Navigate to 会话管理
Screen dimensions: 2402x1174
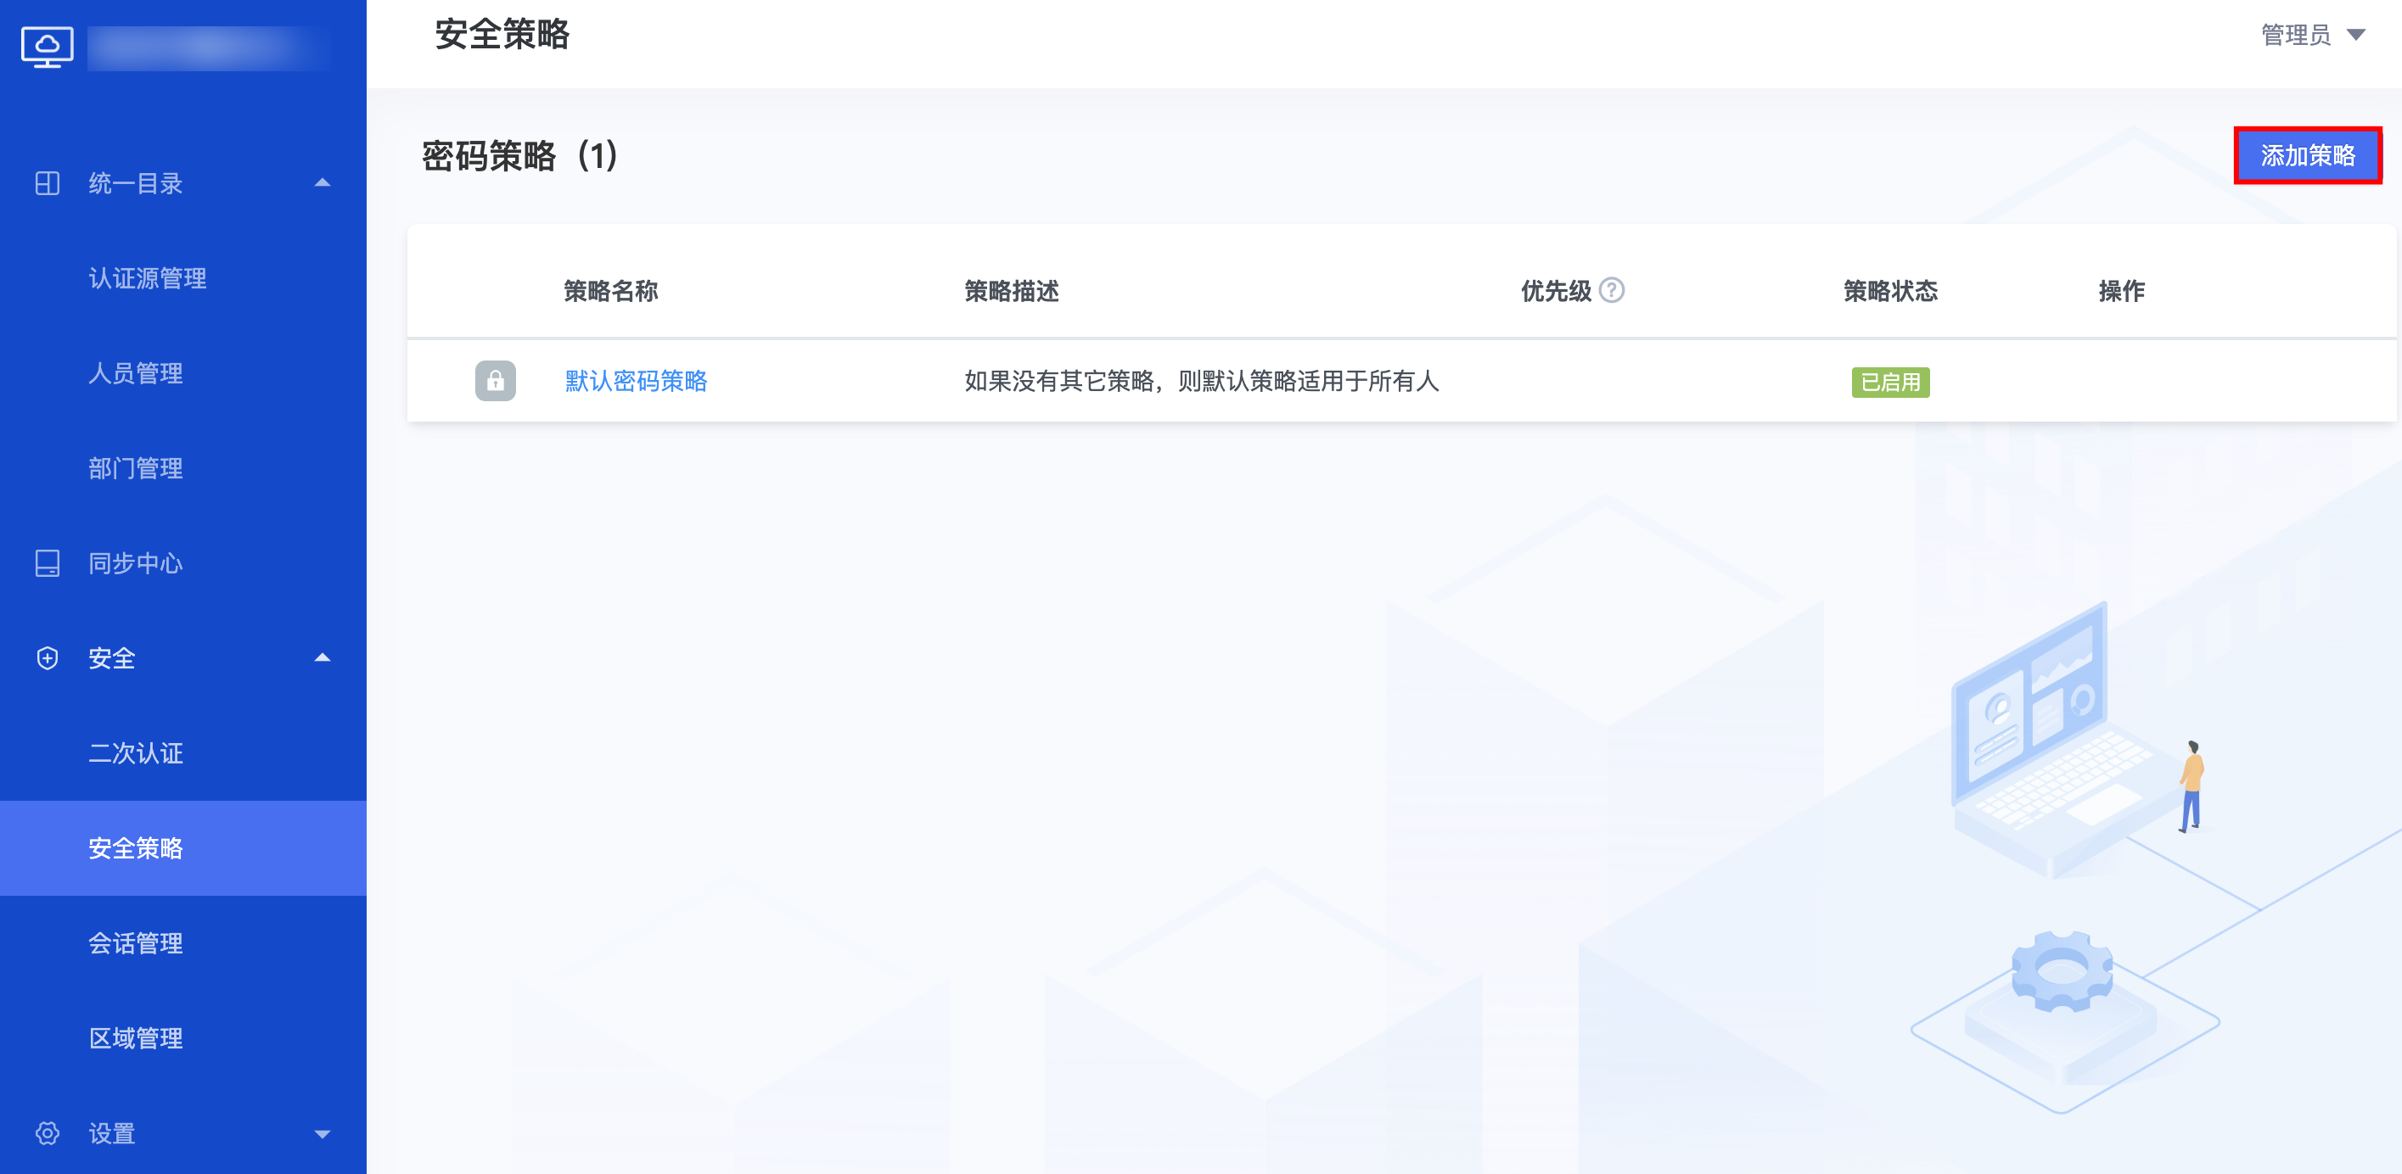[135, 943]
